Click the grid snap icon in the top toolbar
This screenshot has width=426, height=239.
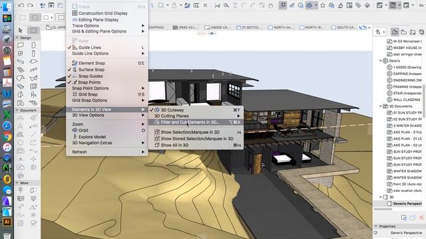tap(283, 5)
